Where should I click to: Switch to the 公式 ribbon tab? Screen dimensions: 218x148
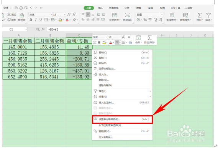(127, 8)
